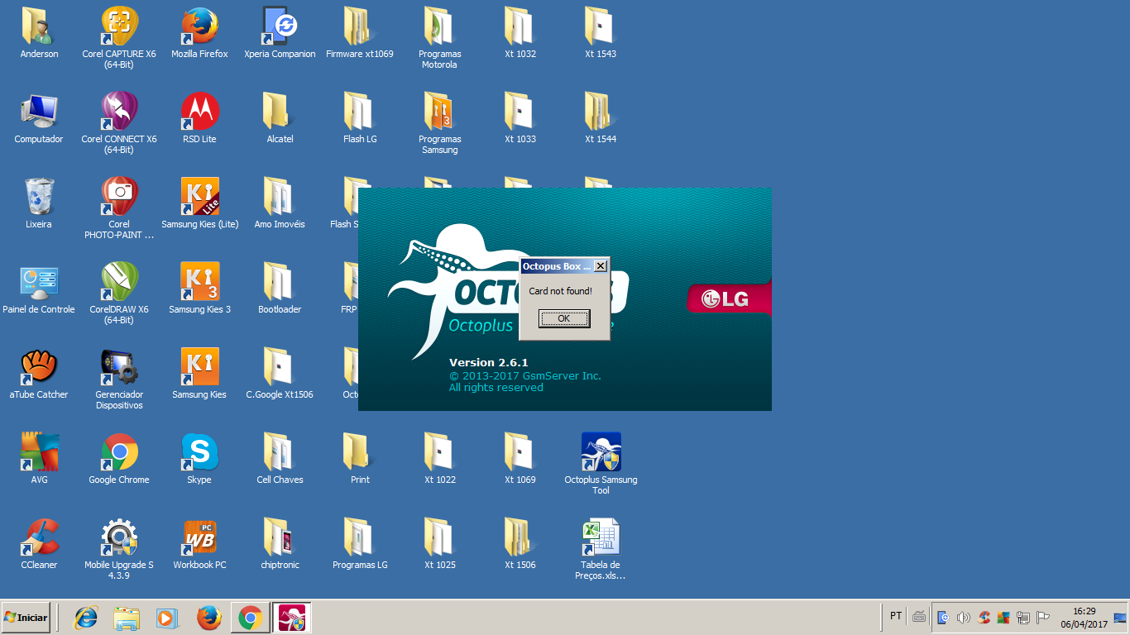Screen dimensions: 1130x635
Task: Close the Octopus Box error dialog
Action: tap(601, 266)
